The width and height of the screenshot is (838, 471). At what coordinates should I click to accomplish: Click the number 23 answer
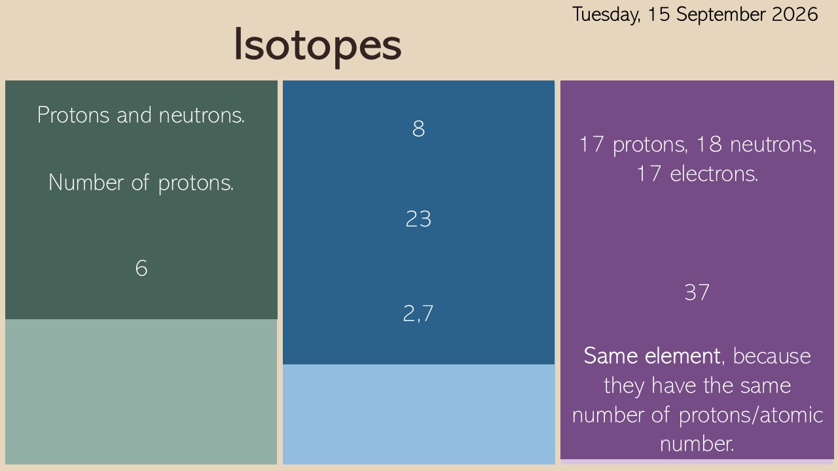click(418, 219)
